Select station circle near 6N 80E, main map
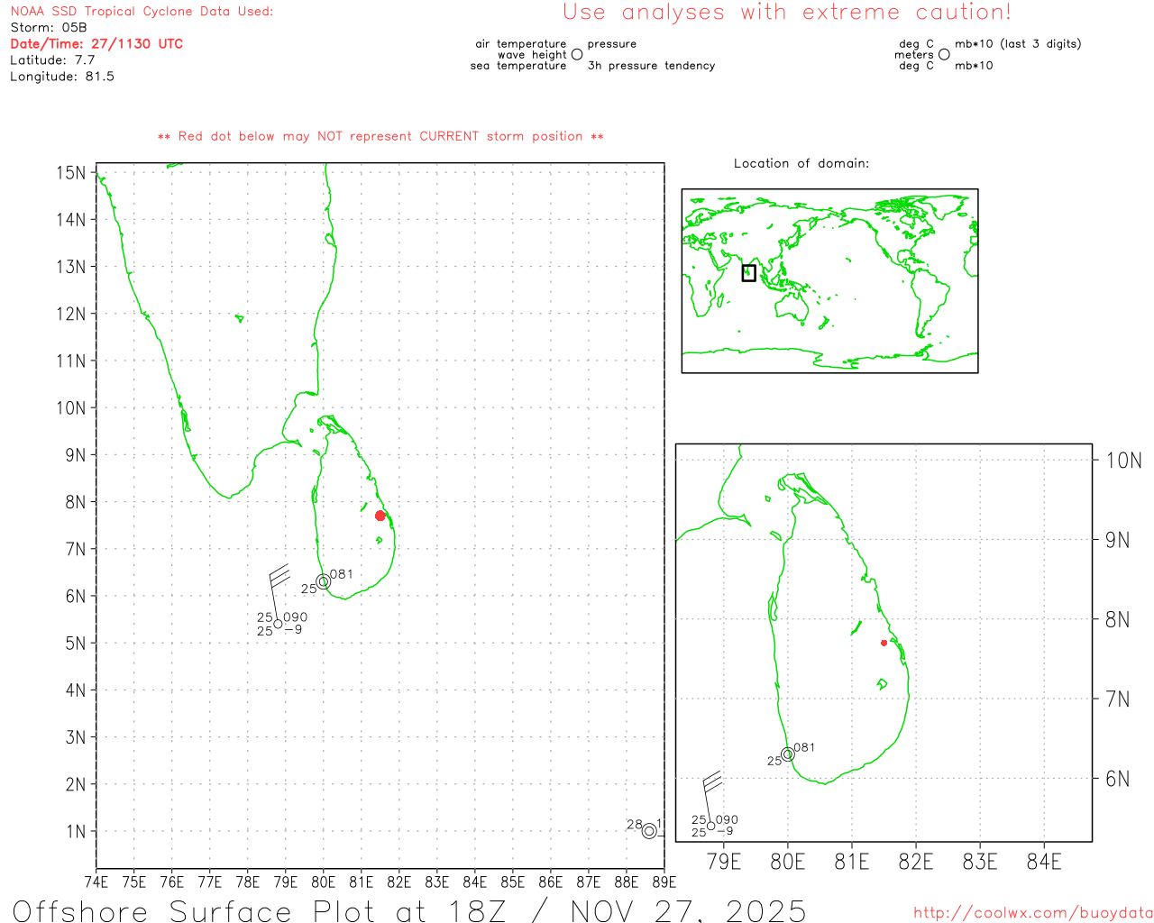 coord(324,581)
